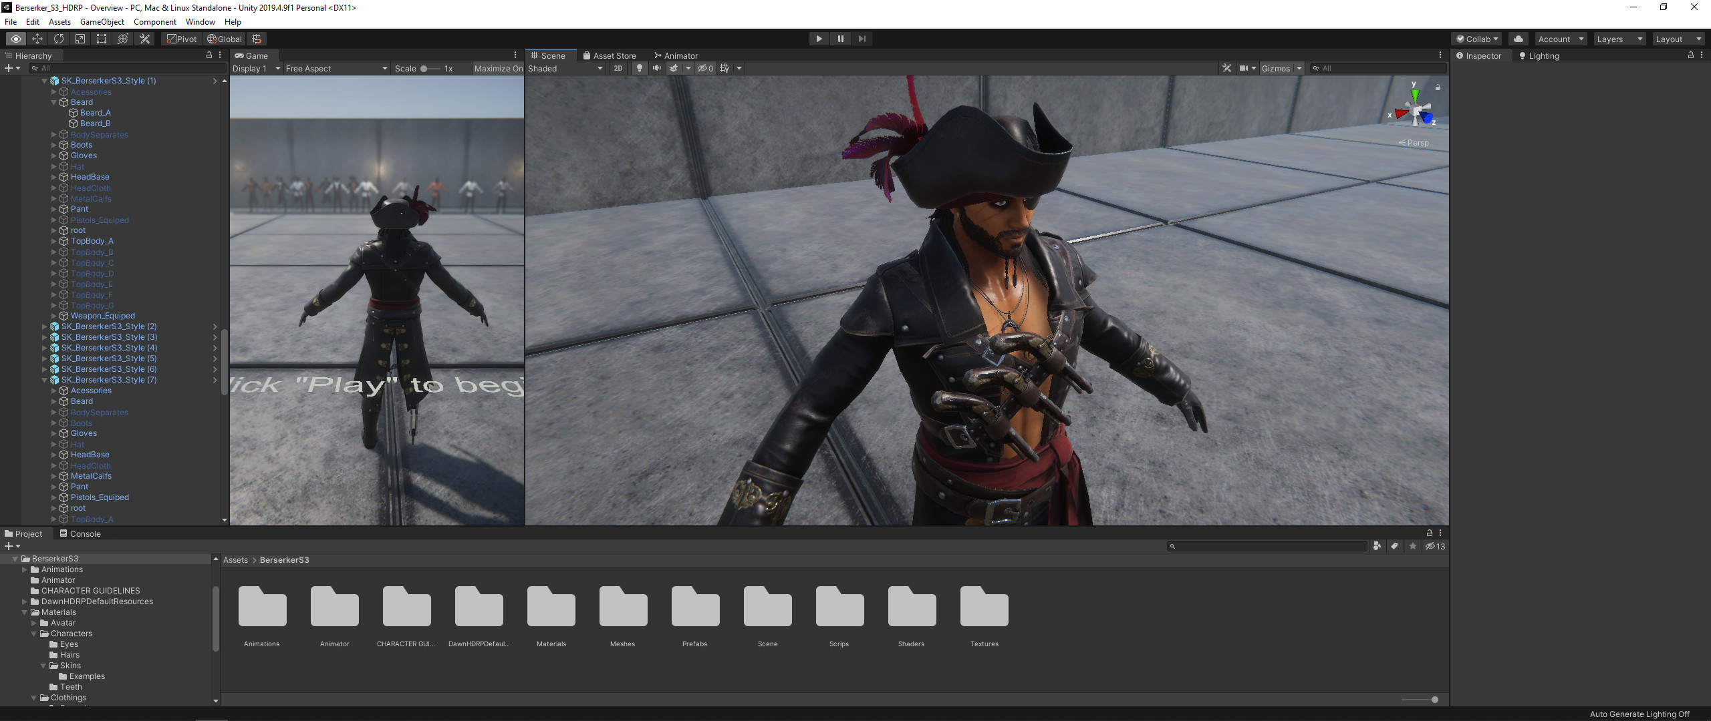This screenshot has height=721, width=1711.
Task: Open the Free Aspect dropdown
Action: 336,68
